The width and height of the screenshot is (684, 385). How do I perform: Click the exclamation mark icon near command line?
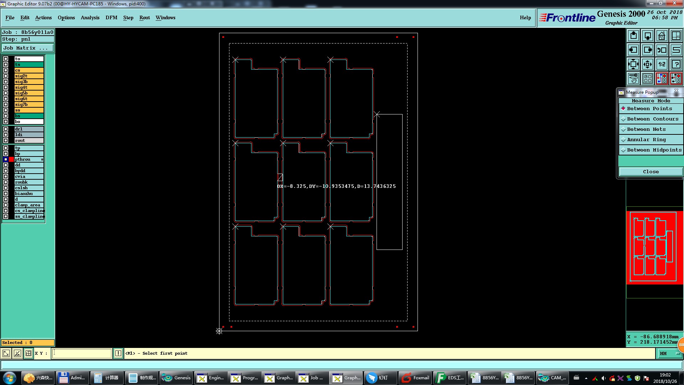[x=118, y=353]
